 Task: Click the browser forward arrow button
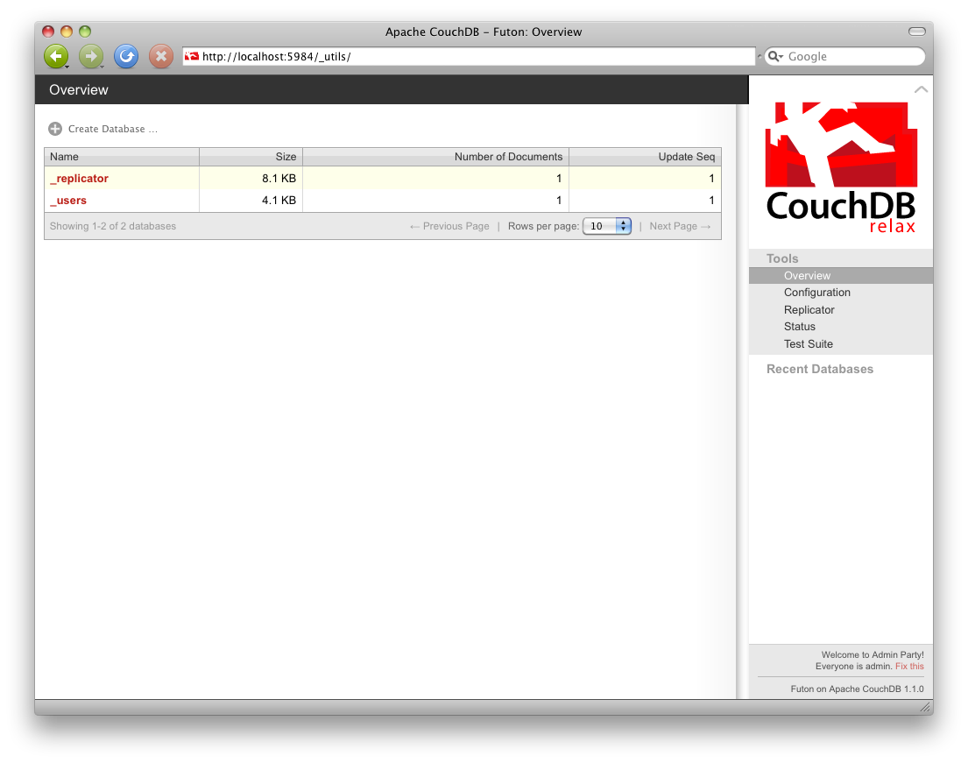tap(90, 57)
